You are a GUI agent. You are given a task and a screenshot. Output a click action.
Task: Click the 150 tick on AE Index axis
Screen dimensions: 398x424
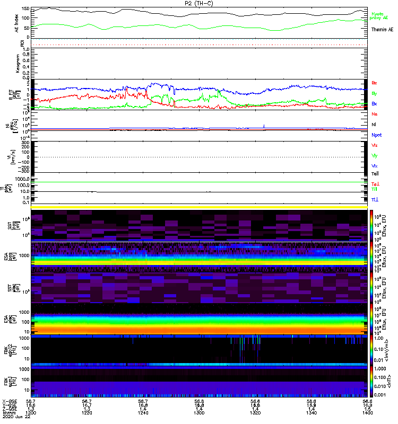pos(25,8)
